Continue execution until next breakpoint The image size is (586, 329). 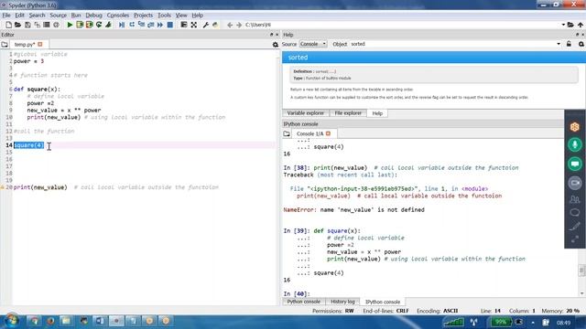tap(160, 25)
